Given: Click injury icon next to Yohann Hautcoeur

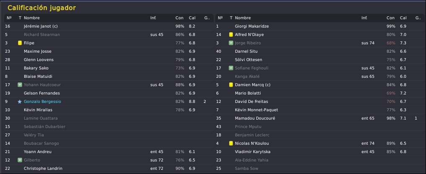Looking at the screenshot, I should (20, 84).
